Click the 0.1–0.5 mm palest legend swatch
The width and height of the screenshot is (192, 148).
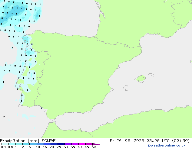coord(5,144)
